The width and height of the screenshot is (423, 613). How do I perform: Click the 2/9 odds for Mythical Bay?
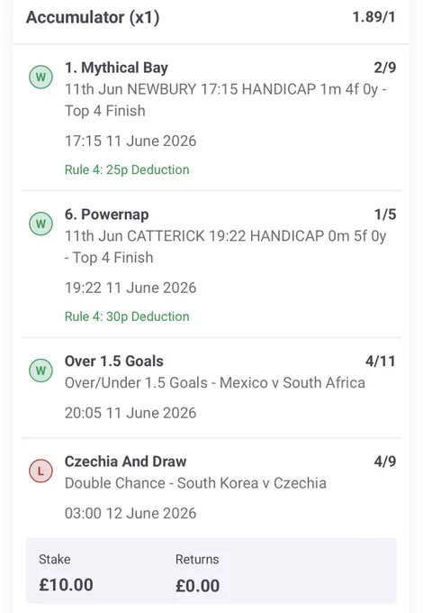point(385,68)
